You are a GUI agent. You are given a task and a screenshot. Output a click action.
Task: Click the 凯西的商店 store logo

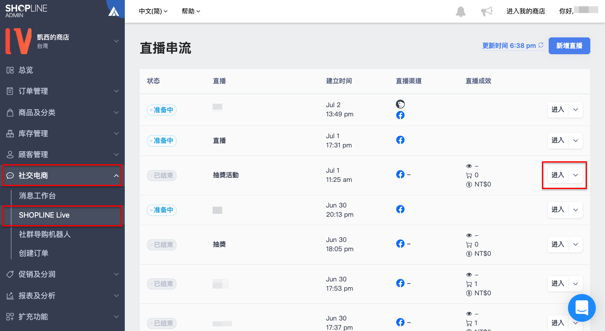(18, 41)
